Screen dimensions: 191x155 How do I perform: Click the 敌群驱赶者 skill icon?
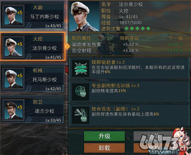point(81,69)
